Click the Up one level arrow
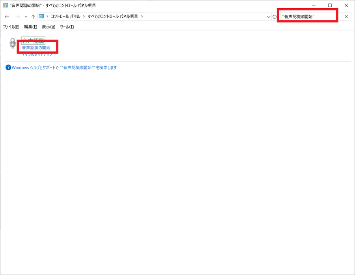The image size is (355, 275). 33,17
